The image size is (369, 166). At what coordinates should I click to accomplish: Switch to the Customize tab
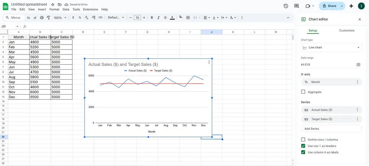[x=347, y=30]
